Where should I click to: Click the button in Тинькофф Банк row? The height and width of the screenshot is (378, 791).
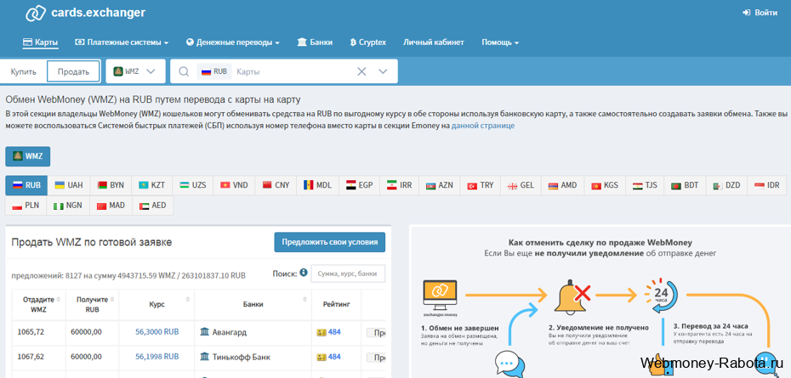tap(376, 358)
